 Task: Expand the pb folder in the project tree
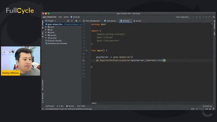click(x=46, y=30)
